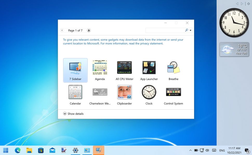Open the search options dropdown arrow
Image resolution: width=252 pixels, height=155 pixels.
click(190, 30)
